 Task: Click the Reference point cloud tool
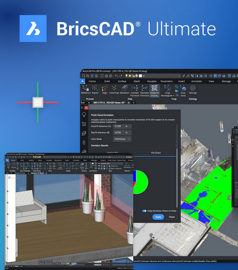coord(86,89)
